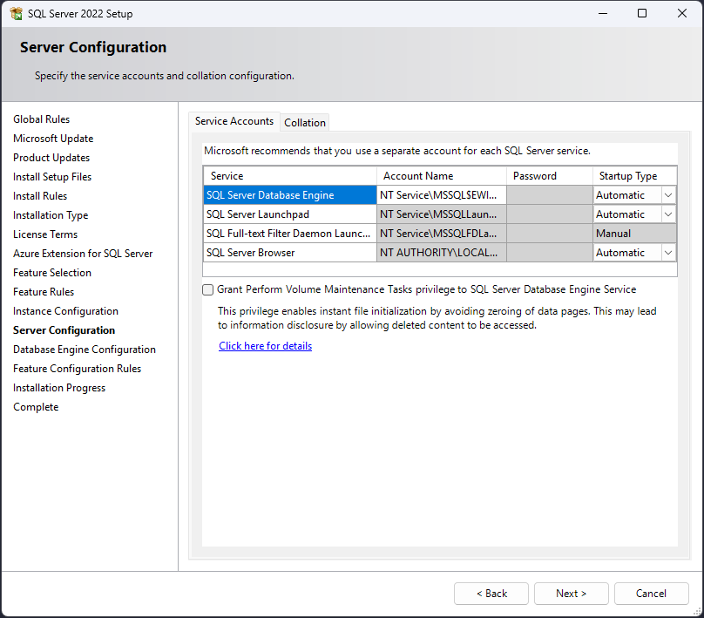Open Startup Type dropdown for SQL Server Browser
Image resolution: width=704 pixels, height=618 pixels.
(x=668, y=253)
